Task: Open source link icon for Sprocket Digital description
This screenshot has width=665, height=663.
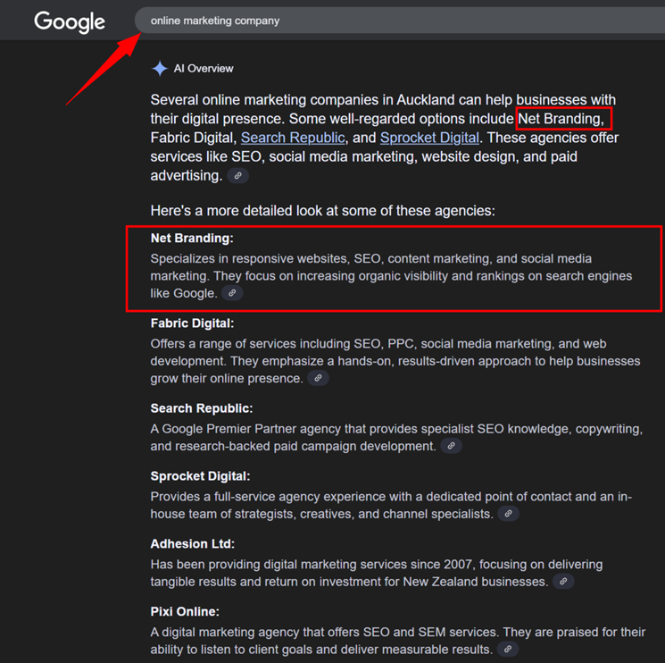Action: [x=509, y=514]
